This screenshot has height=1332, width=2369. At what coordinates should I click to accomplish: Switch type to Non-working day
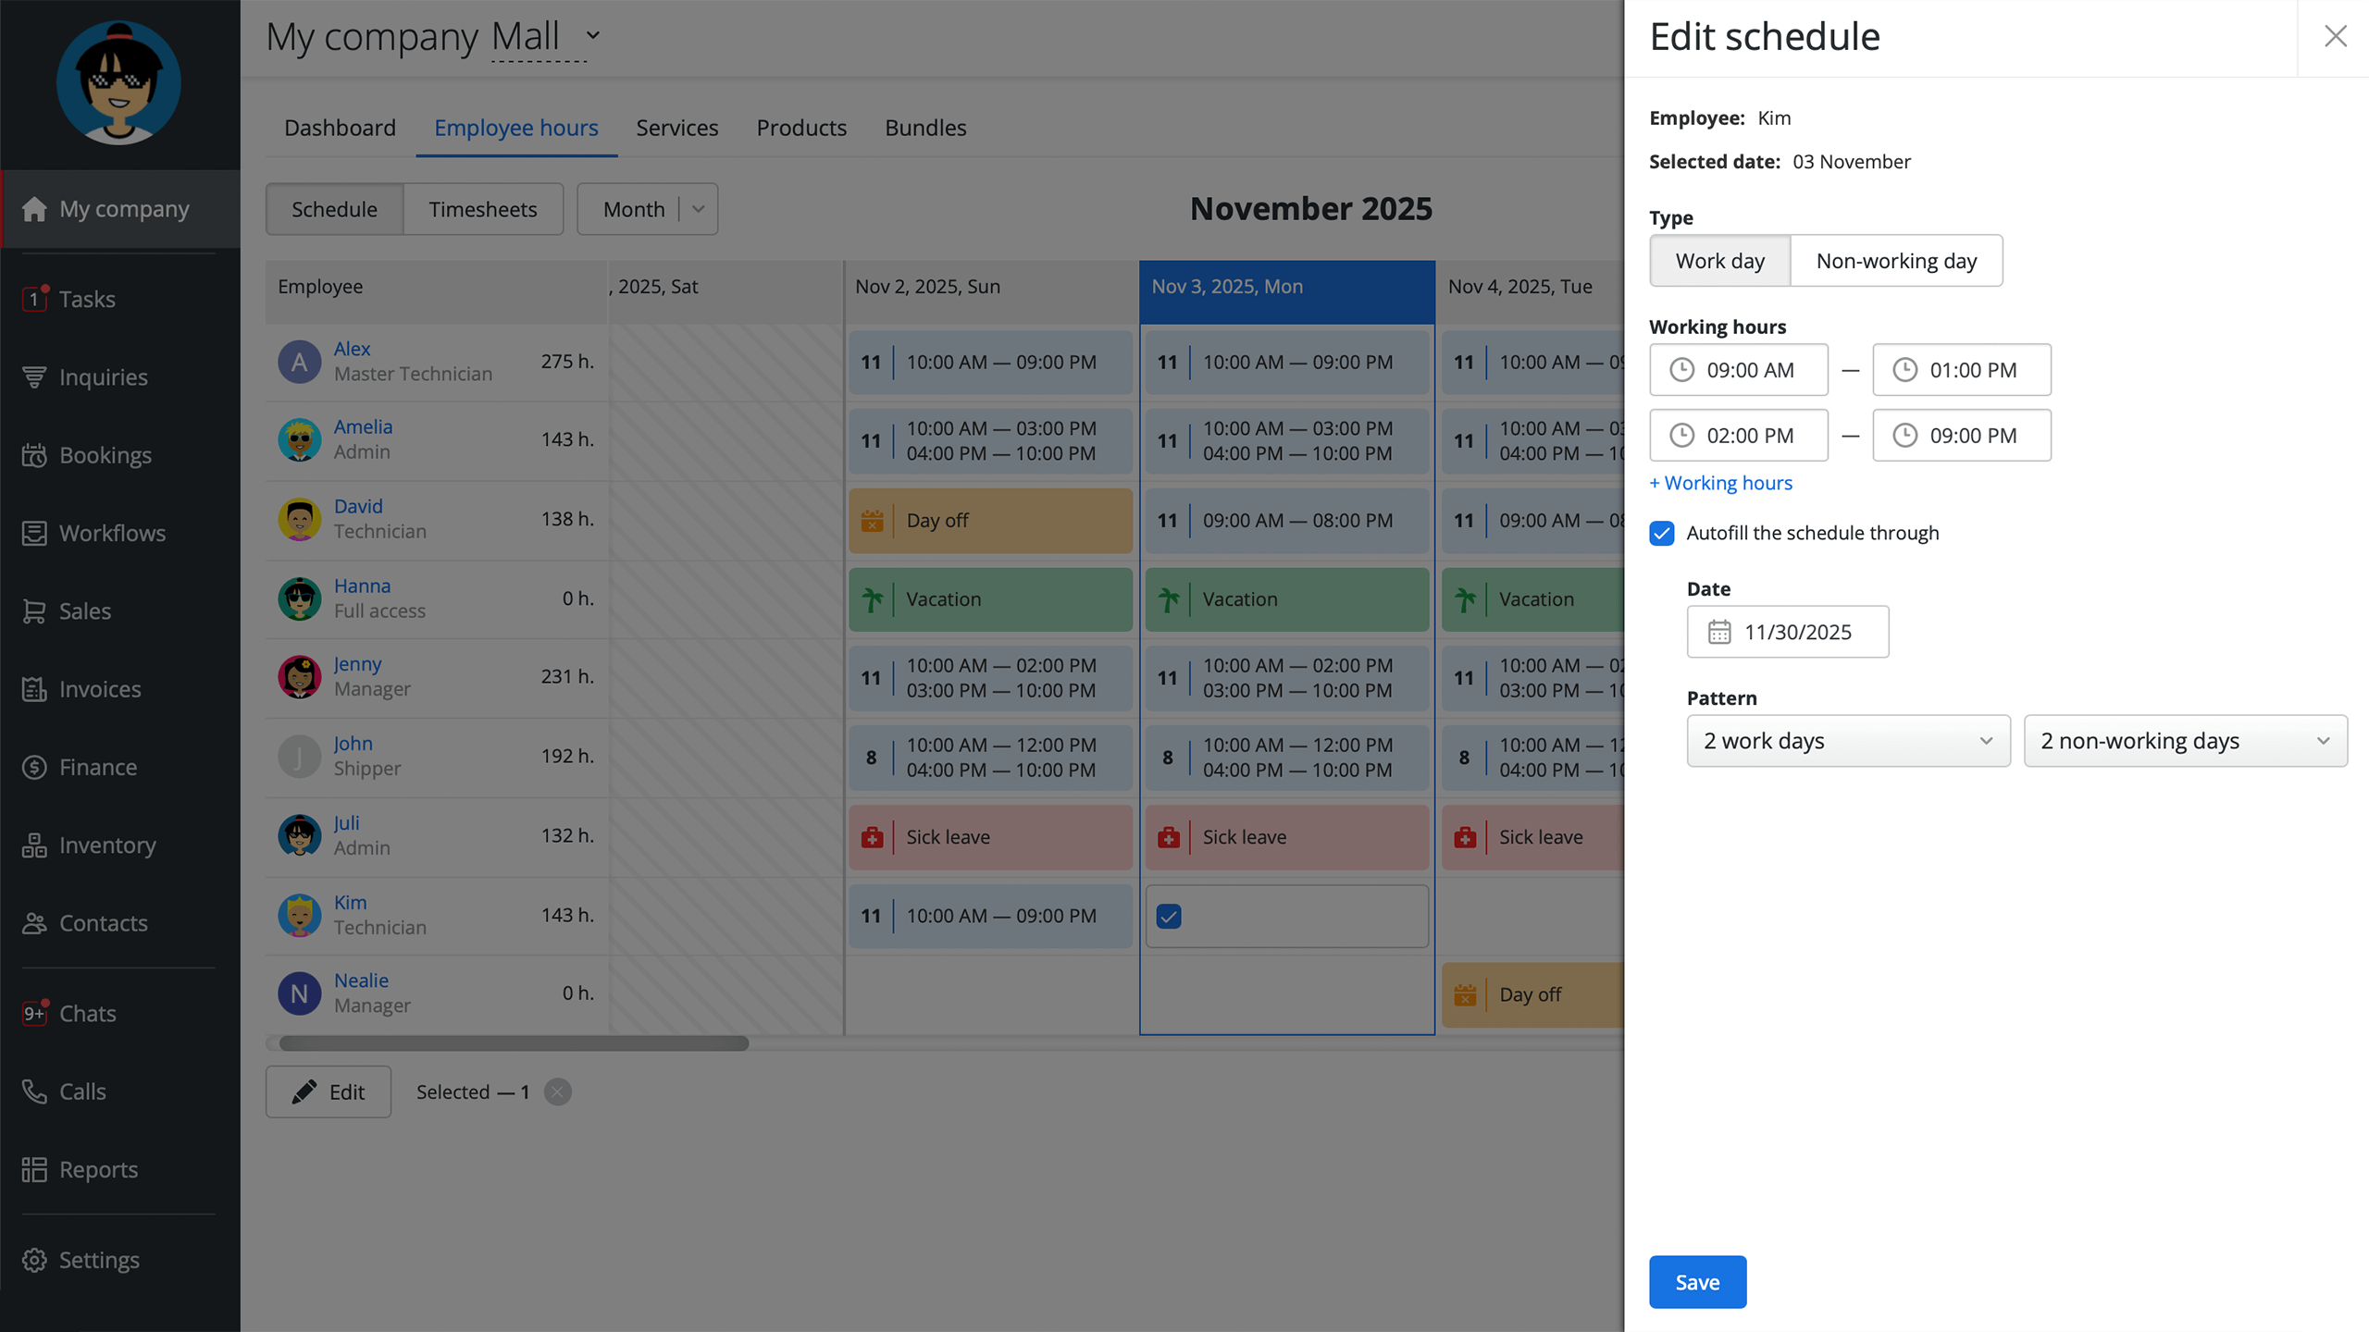1896,261
